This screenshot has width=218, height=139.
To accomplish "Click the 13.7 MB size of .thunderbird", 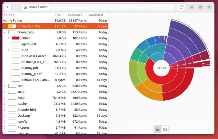I will pyautogui.click(x=60, y=110).
